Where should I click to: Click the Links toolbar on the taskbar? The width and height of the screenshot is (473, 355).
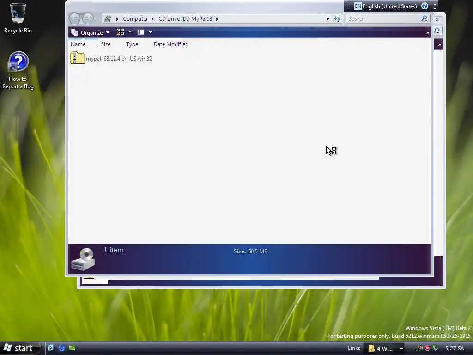354,348
